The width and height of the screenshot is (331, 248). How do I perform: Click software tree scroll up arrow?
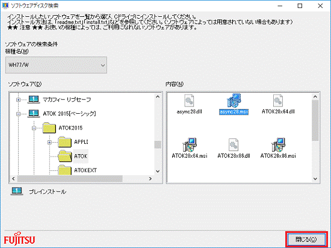coord(158,97)
